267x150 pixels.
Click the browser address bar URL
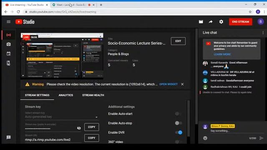point(63,12)
